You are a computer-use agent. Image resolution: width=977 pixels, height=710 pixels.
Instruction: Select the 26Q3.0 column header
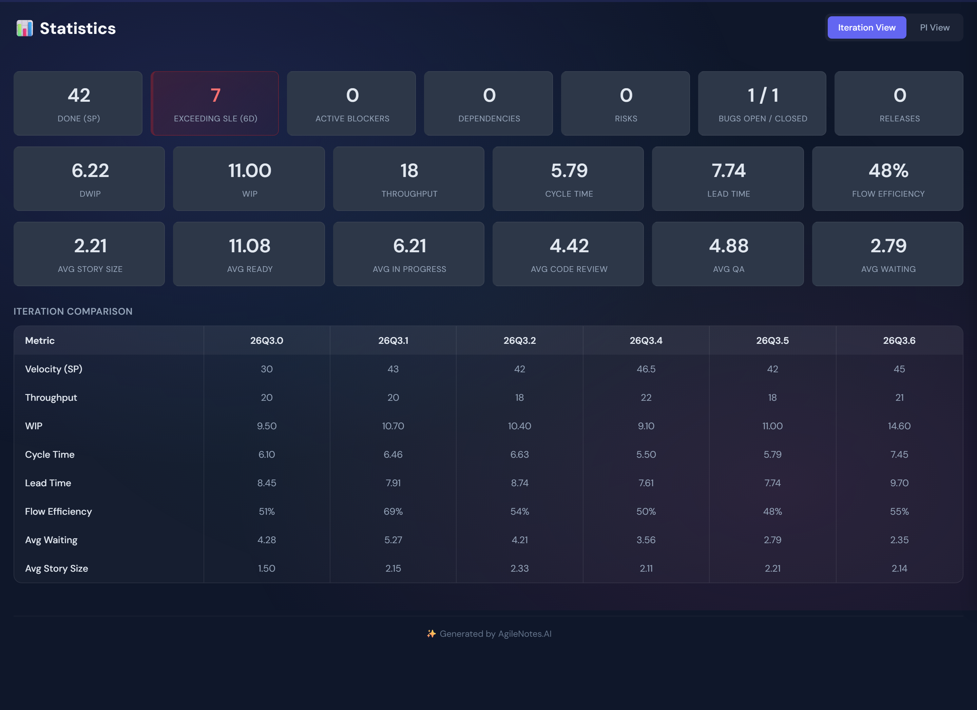click(x=267, y=340)
